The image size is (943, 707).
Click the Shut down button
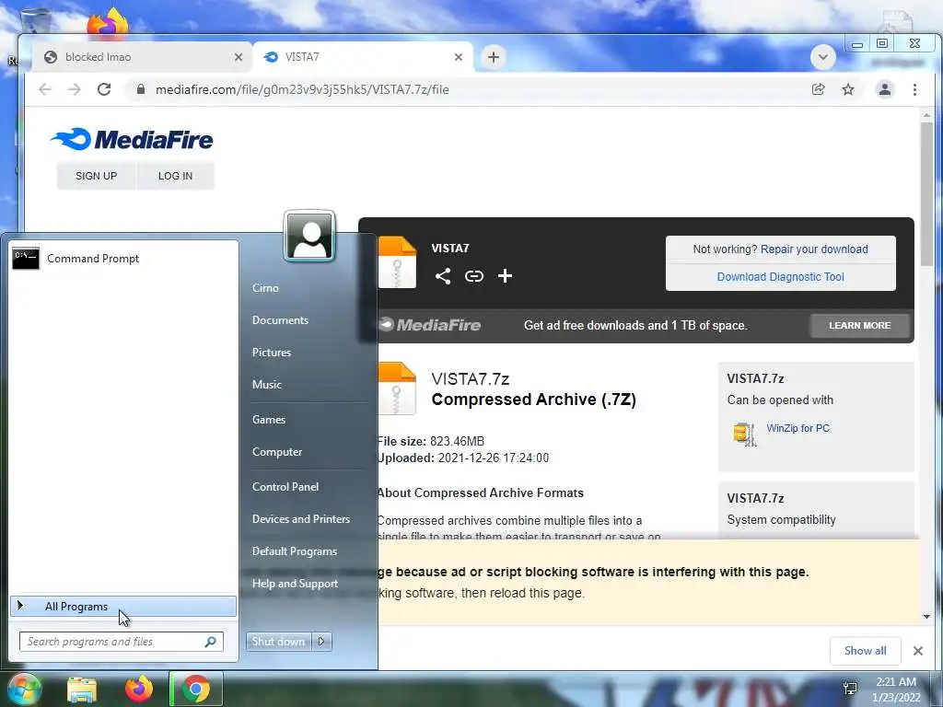pyautogui.click(x=279, y=642)
